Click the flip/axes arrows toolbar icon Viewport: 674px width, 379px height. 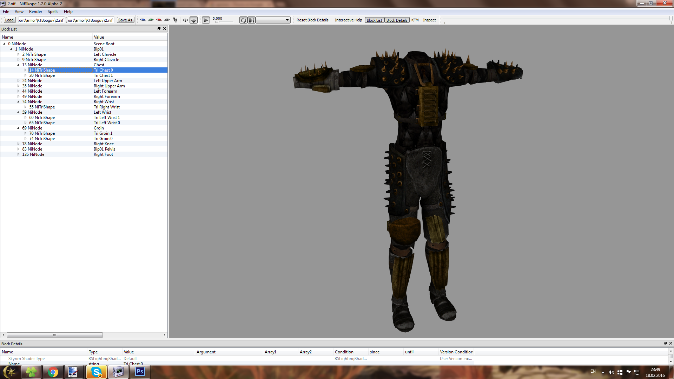[x=185, y=20]
